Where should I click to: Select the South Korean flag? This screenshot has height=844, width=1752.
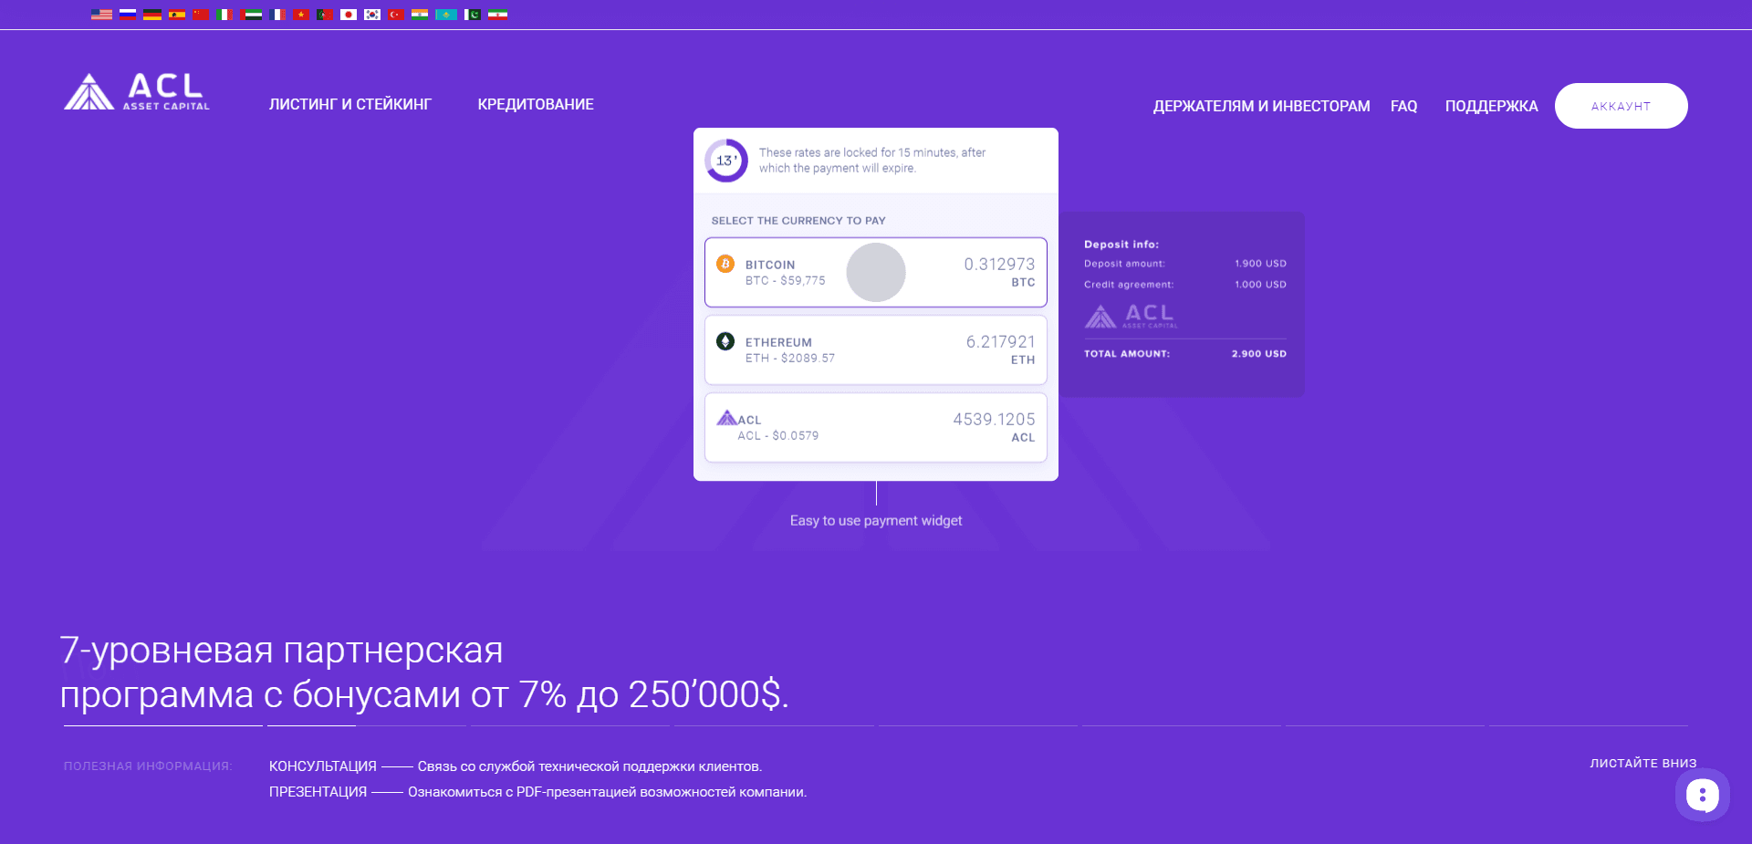[372, 15]
